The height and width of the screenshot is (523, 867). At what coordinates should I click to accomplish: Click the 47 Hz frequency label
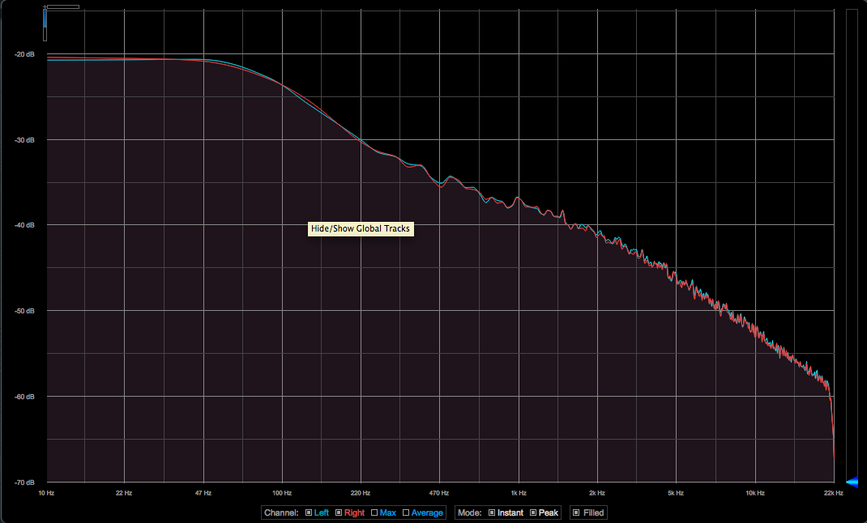point(203,492)
